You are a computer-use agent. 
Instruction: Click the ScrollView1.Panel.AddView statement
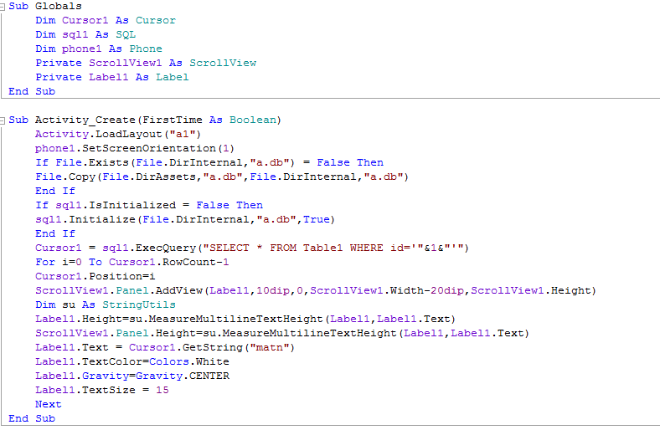click(x=315, y=290)
